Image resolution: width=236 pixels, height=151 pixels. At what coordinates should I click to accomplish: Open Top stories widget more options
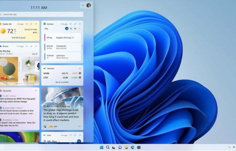coord(36,91)
